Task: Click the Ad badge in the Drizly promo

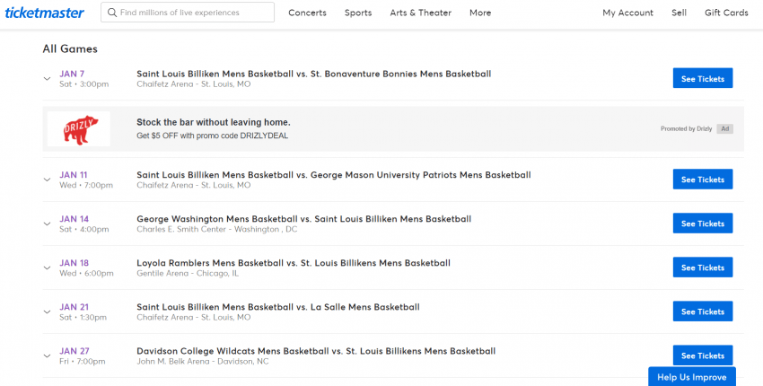Action: coord(724,129)
